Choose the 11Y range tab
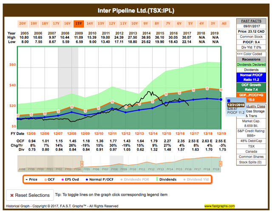The width and height of the screenshot is (272, 213). point(123,24)
